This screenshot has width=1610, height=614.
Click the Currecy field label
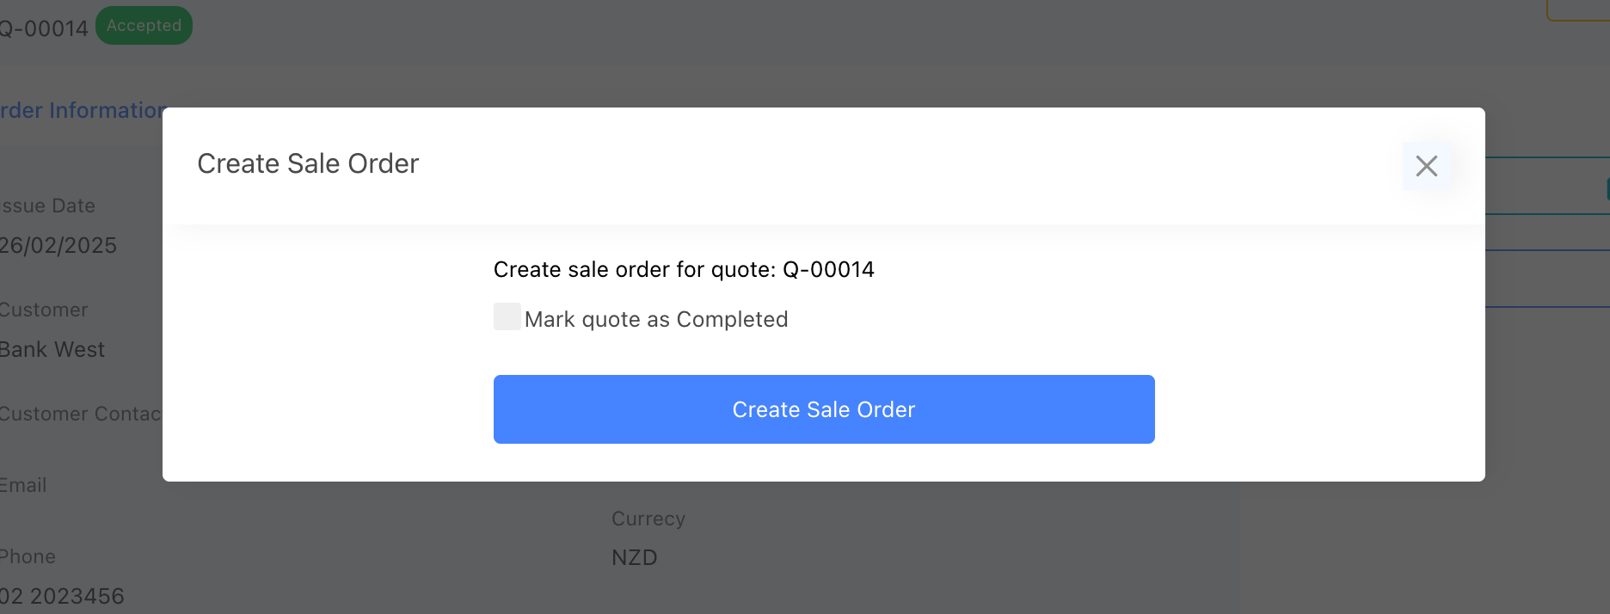coord(648,519)
